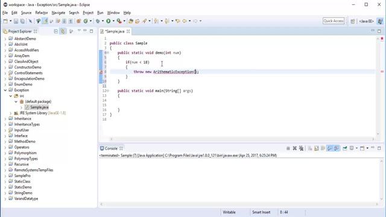Click Pin Console icon

pyautogui.click(x=345, y=148)
